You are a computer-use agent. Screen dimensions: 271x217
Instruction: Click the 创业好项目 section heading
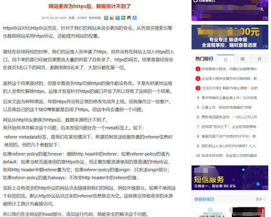tap(204, 199)
